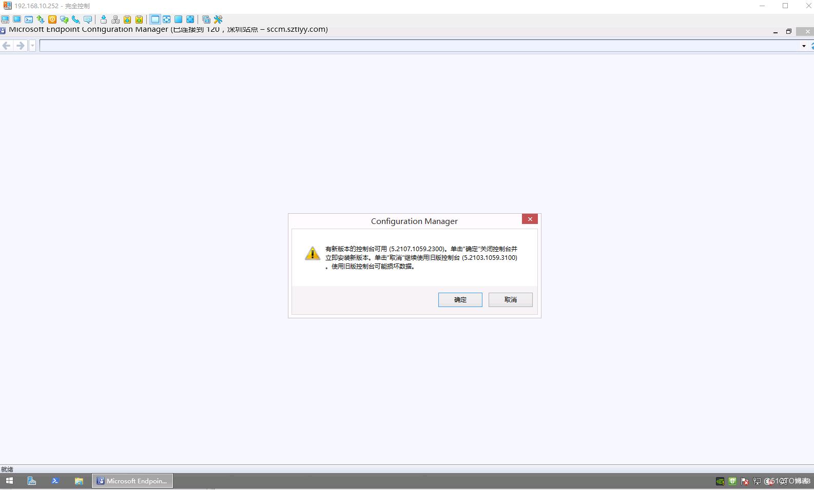The image size is (814, 490).
Task: Toggle Stretch view mode icon
Action: tap(167, 19)
